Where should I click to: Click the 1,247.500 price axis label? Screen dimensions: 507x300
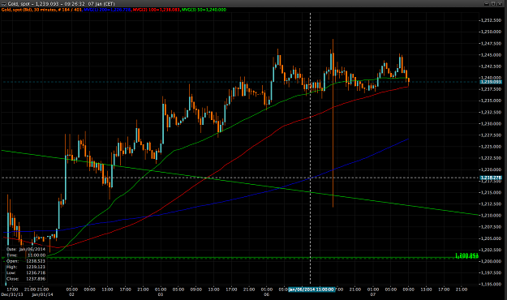491,43
